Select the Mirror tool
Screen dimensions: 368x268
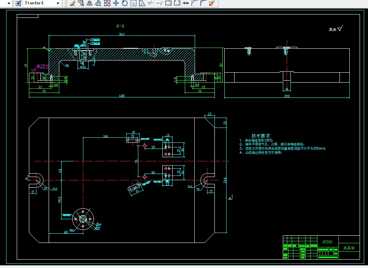coord(90,3)
